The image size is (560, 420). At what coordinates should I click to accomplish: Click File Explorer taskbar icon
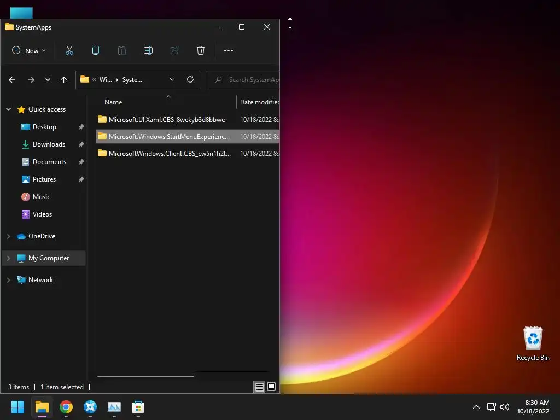click(42, 407)
